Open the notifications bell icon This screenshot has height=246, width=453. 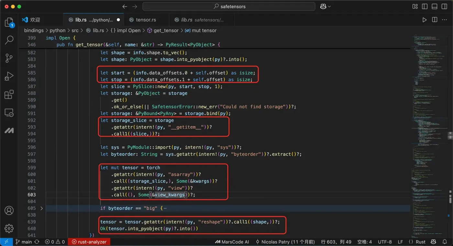pos(445,242)
